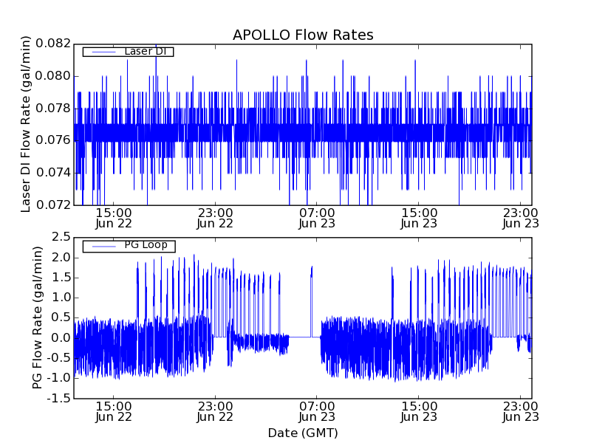Screen dimensions: 591x443
Task: Click "15:00 Jun 22" under the PG Loop plot
Action: pos(114,412)
